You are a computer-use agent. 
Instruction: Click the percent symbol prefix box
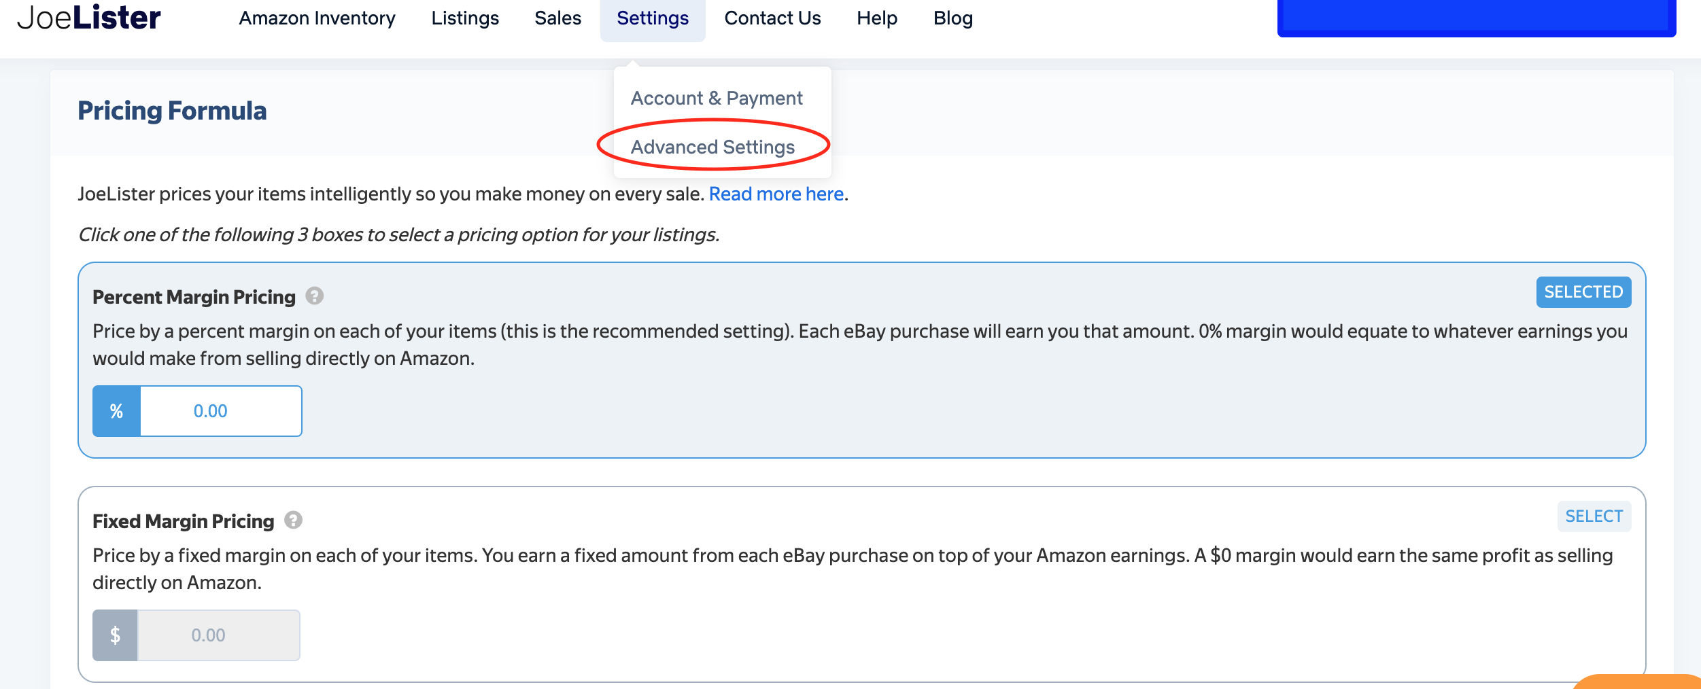(116, 411)
